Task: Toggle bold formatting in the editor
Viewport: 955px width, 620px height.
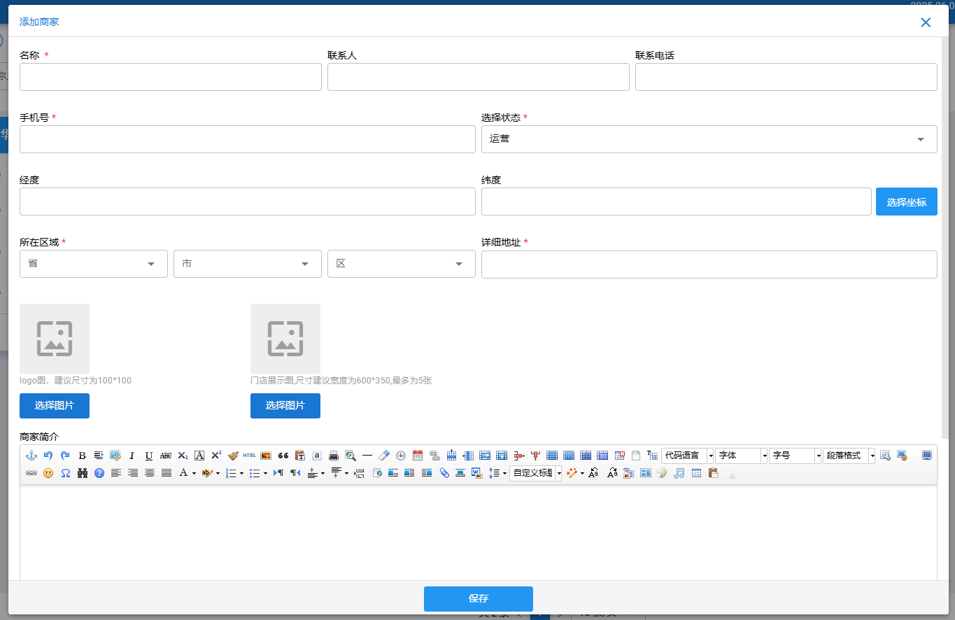Action: (x=82, y=456)
